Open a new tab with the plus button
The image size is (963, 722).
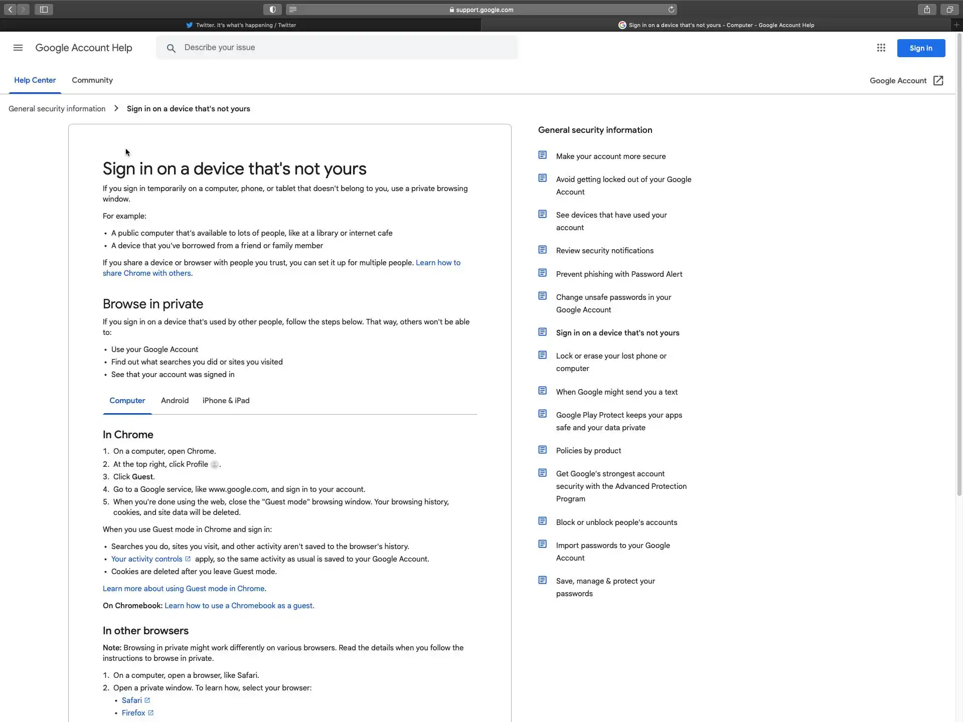pyautogui.click(x=956, y=25)
